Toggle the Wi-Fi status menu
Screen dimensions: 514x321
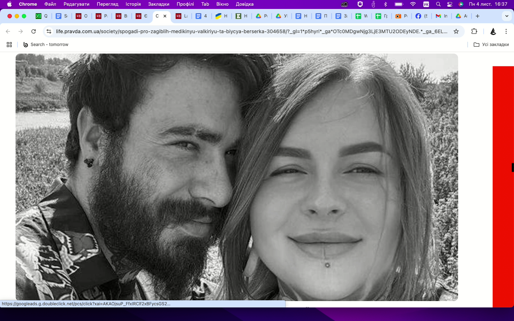(413, 4)
